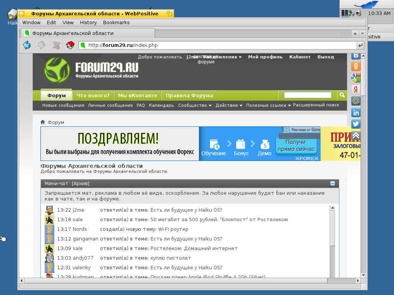Open the Правила Форума tab
394x295 pixels.
point(189,95)
